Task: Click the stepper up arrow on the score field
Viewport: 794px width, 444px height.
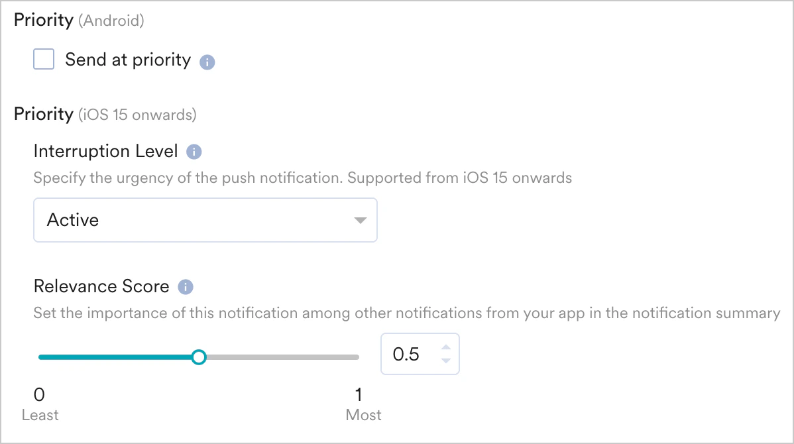Action: pos(447,347)
